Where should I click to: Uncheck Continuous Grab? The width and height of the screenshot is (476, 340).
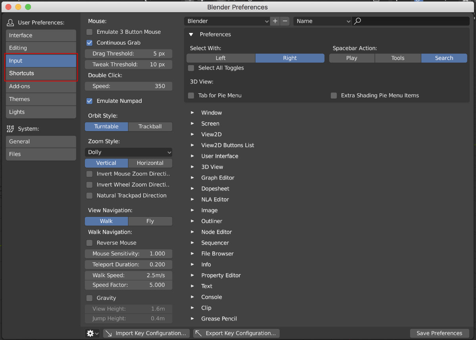90,42
